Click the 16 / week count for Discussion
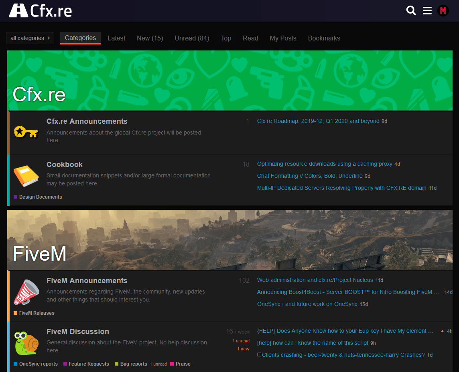The height and width of the screenshot is (372, 459). (238, 332)
